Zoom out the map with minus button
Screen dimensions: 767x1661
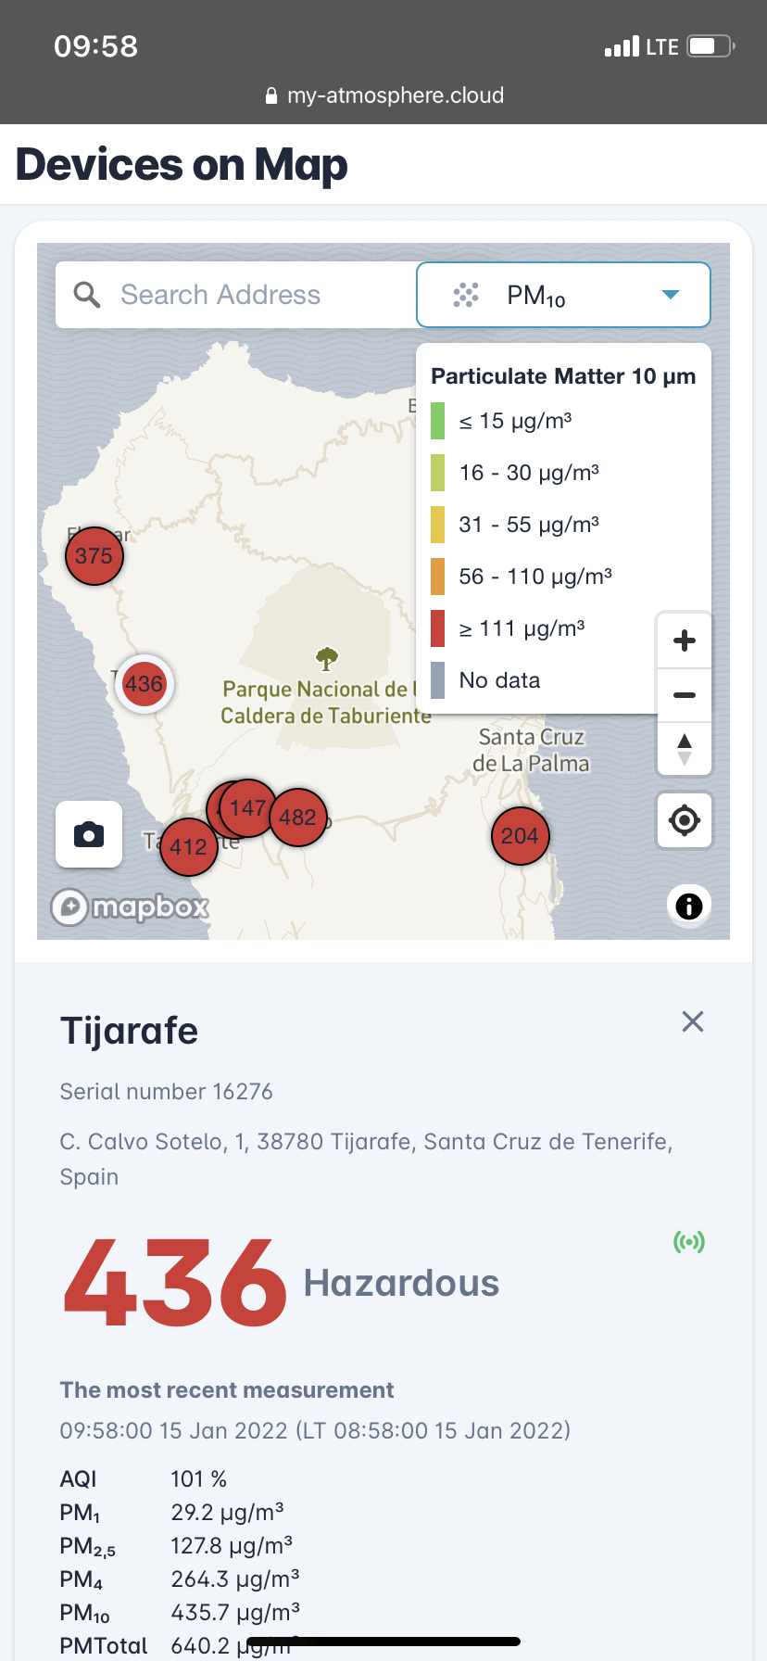point(685,695)
